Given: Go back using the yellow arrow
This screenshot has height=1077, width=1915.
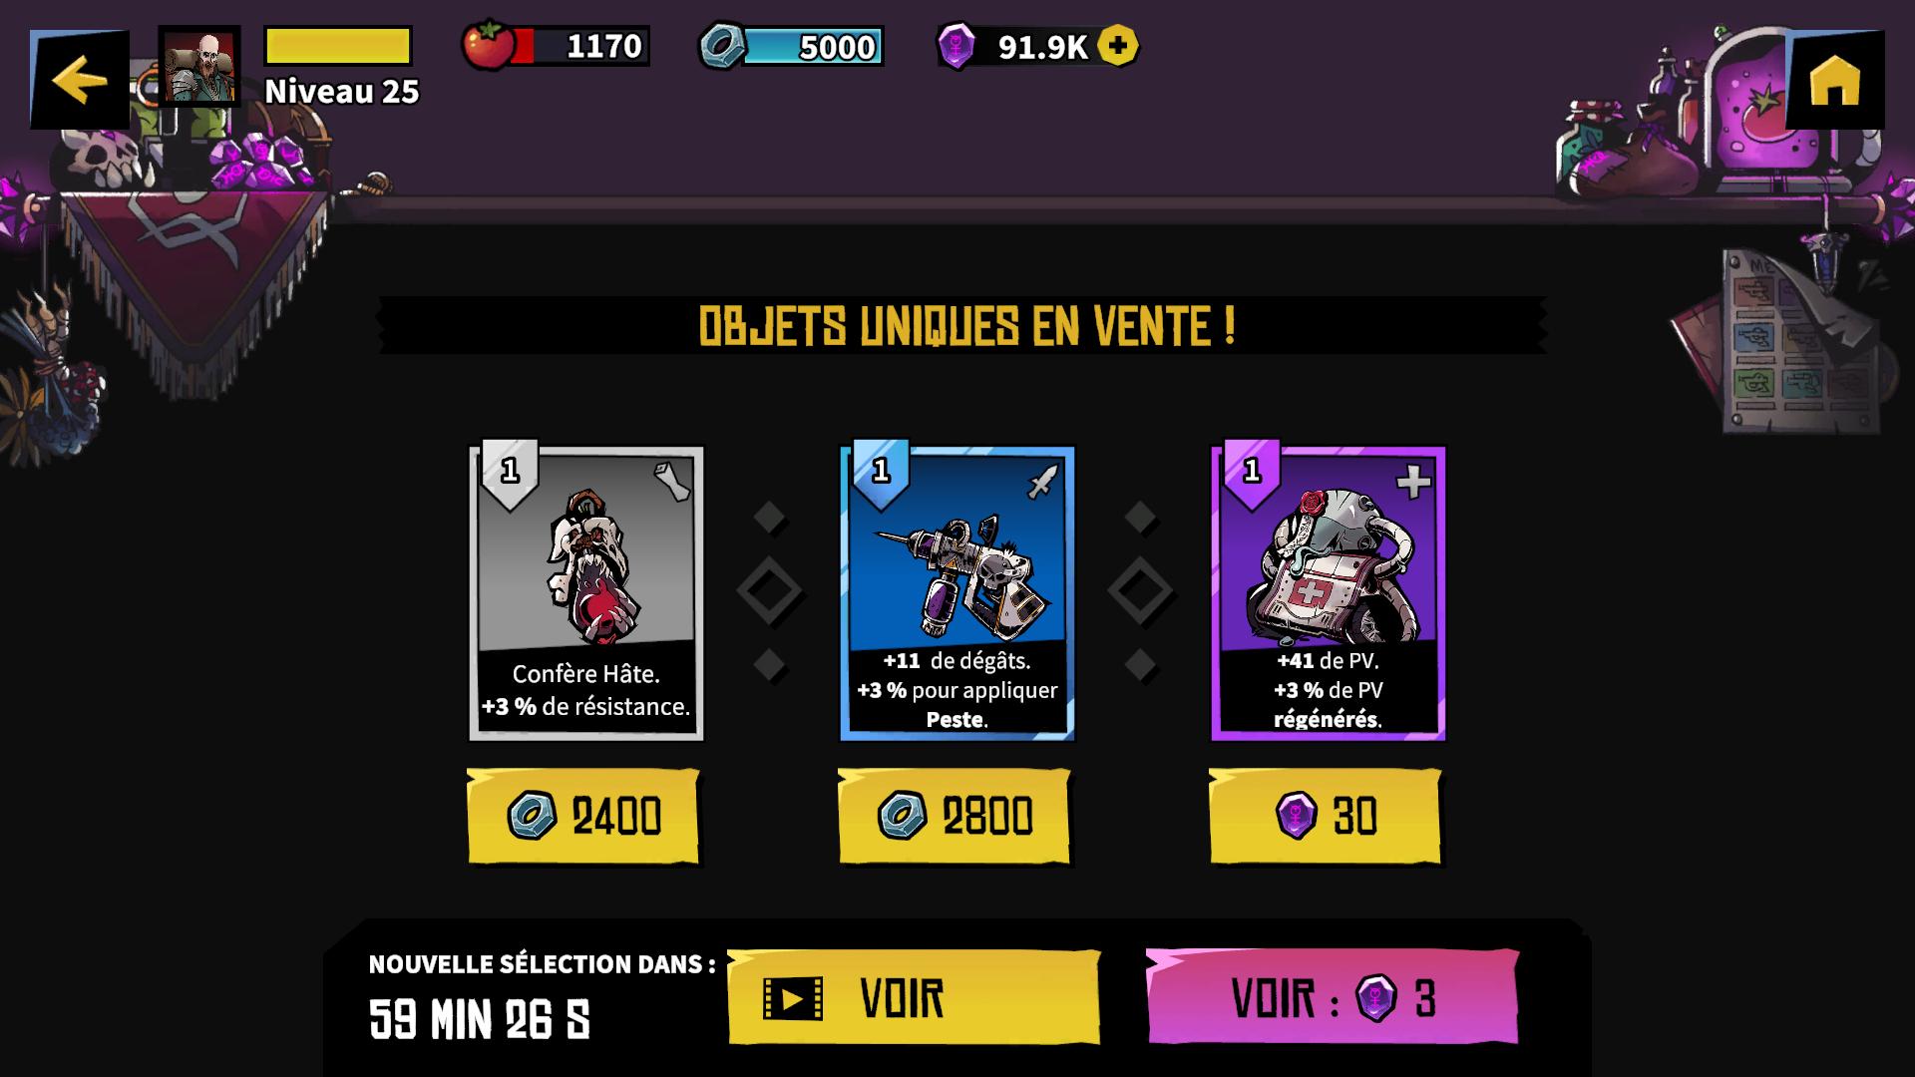Looking at the screenshot, I should (x=80, y=81).
